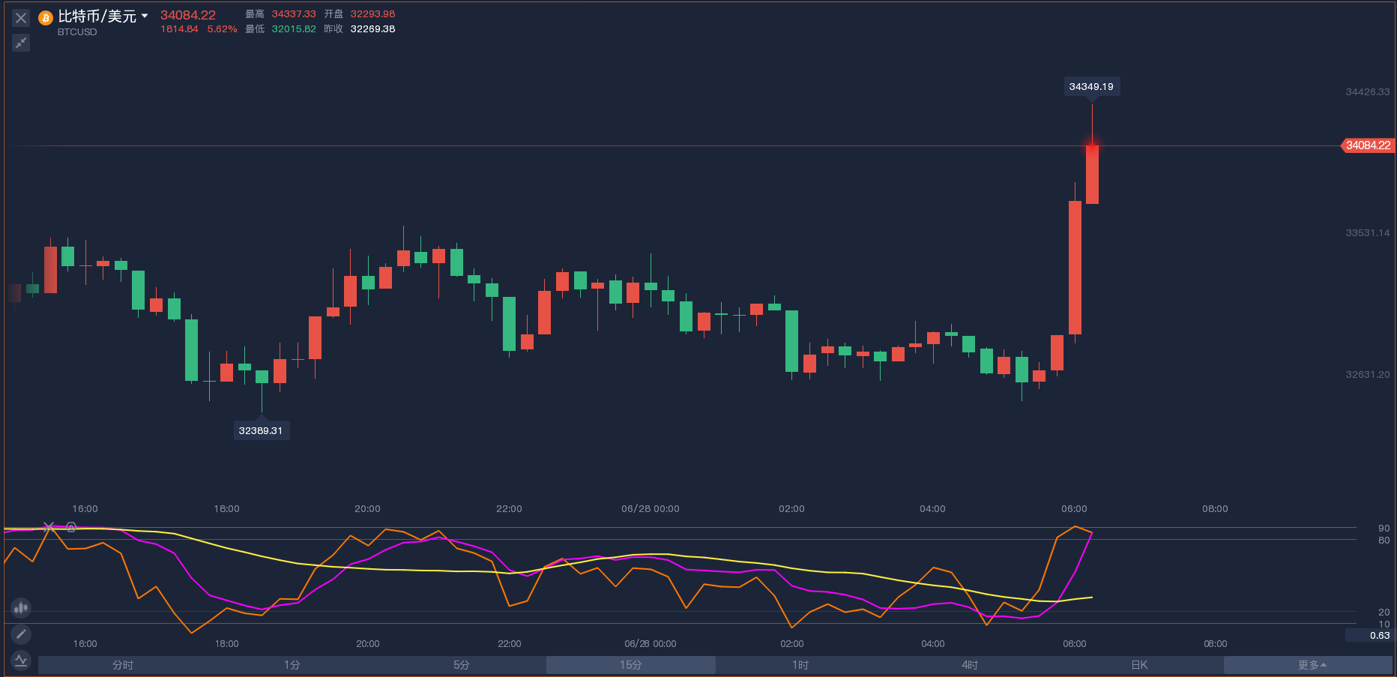Select the 5分 interval tab
The width and height of the screenshot is (1397, 677).
pyautogui.click(x=462, y=665)
